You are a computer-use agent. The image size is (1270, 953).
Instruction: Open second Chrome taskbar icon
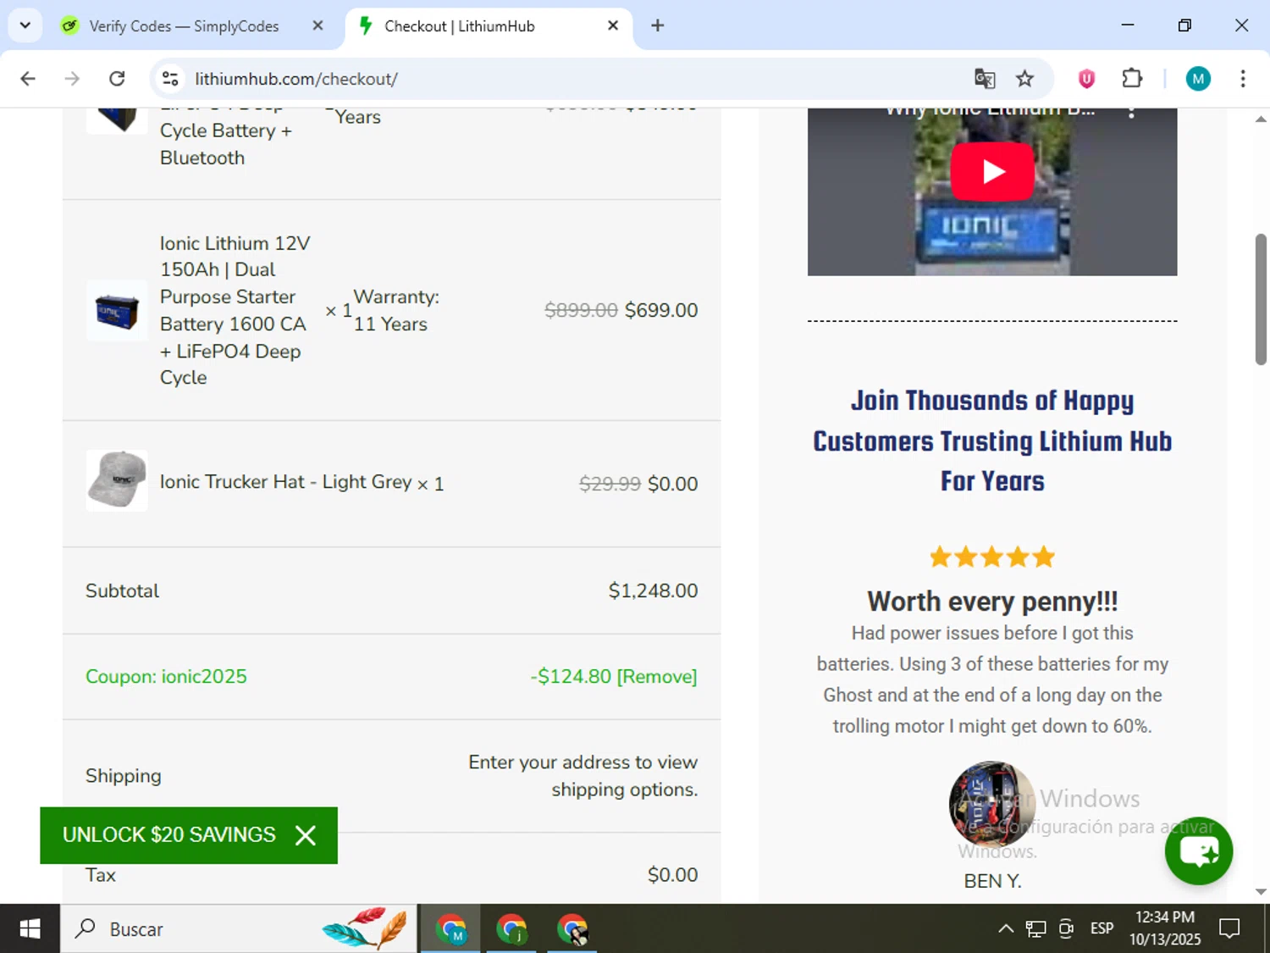click(x=511, y=929)
